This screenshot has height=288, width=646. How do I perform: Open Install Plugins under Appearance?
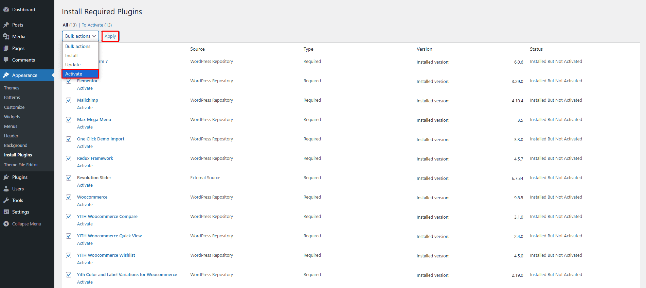pyautogui.click(x=18, y=155)
